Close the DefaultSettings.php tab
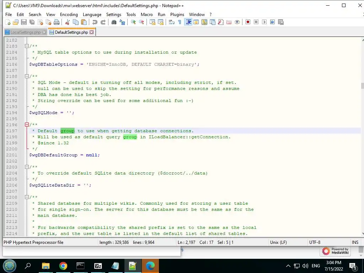 coord(92,32)
